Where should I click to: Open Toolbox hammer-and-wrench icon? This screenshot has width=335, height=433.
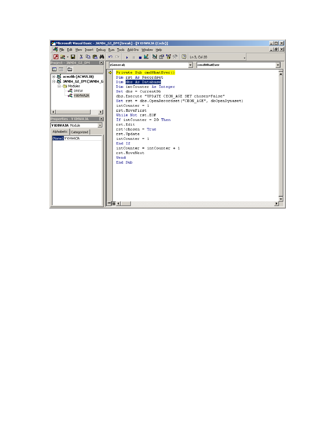175,57
